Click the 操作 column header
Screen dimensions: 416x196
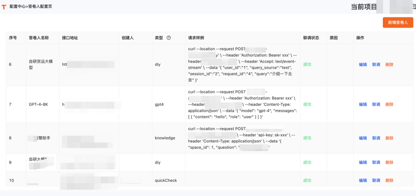tap(360, 38)
